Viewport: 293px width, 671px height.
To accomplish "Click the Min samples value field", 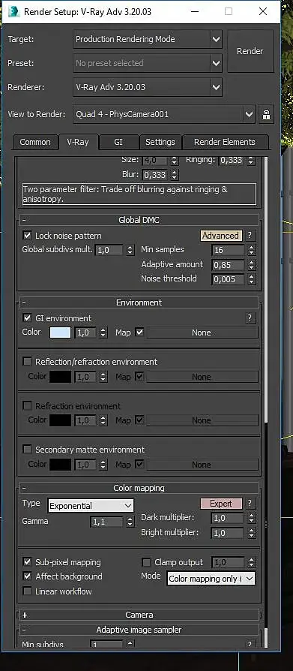I will (229, 251).
